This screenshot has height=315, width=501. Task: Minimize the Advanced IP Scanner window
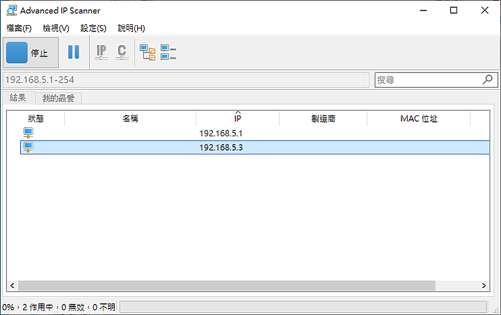click(x=423, y=10)
